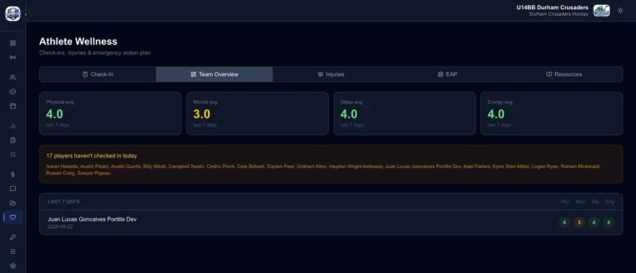Click Sawyer Pigeau in missing list
636x273 pixels.
[96, 174]
